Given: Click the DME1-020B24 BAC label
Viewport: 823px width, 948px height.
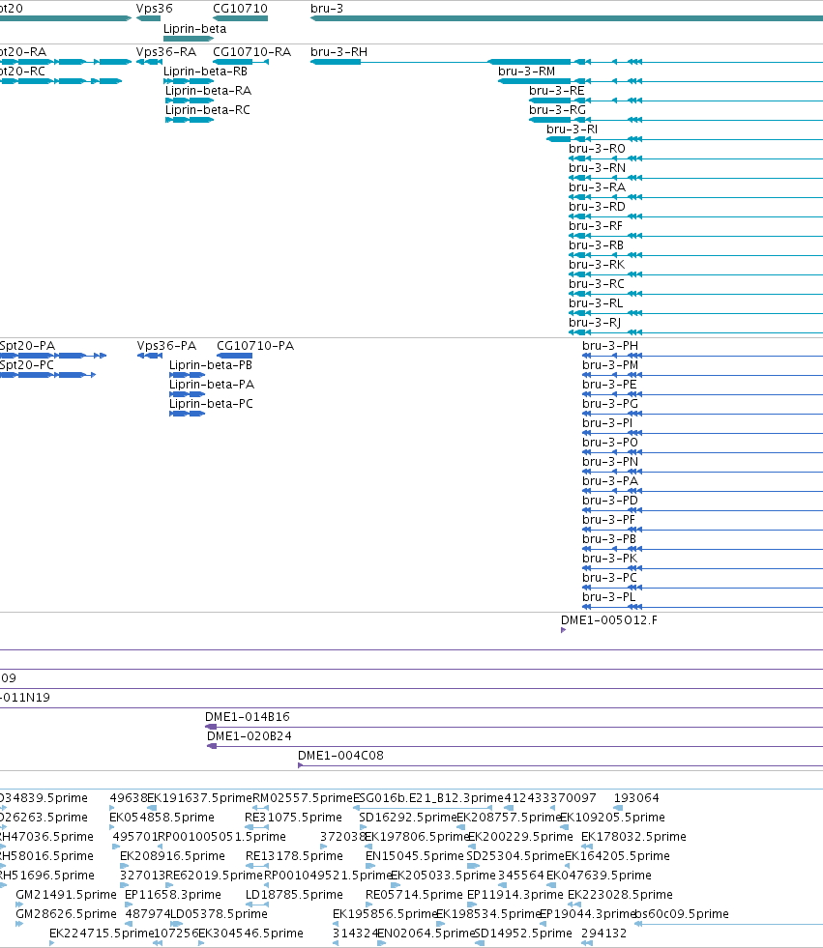Looking at the screenshot, I should (x=250, y=736).
